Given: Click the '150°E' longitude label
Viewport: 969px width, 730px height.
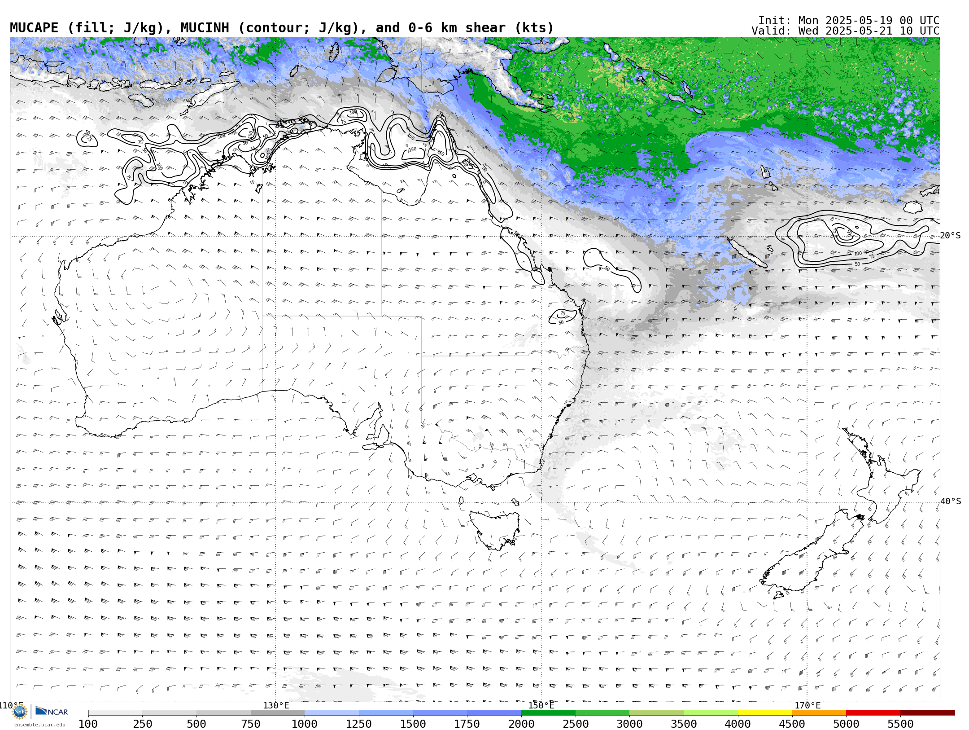Looking at the screenshot, I should 541,705.
